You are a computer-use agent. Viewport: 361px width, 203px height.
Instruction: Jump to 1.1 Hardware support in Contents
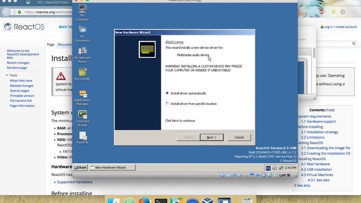(318, 122)
